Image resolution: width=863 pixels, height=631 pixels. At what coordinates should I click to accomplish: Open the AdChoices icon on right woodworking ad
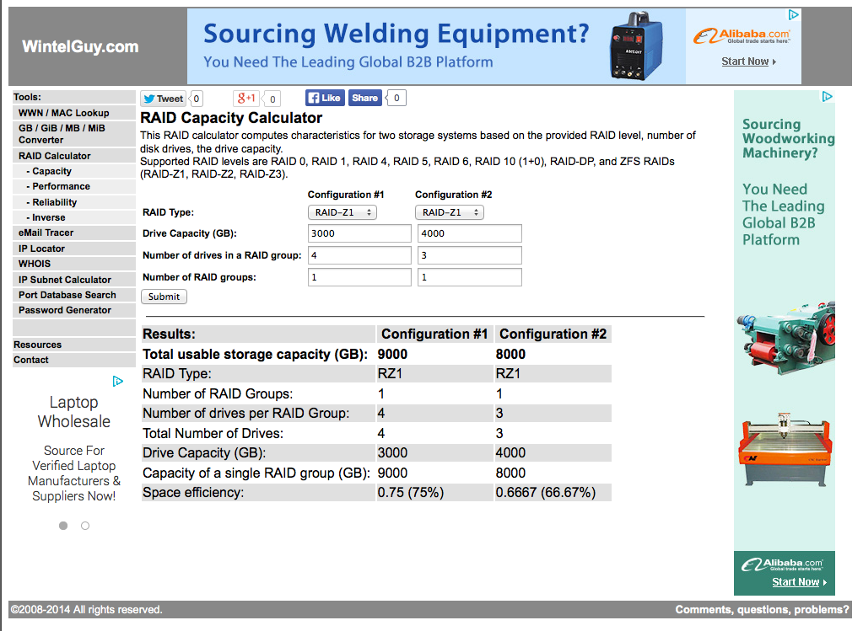828,97
